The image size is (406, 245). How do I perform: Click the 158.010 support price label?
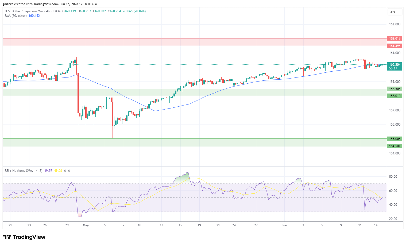pos(395,96)
